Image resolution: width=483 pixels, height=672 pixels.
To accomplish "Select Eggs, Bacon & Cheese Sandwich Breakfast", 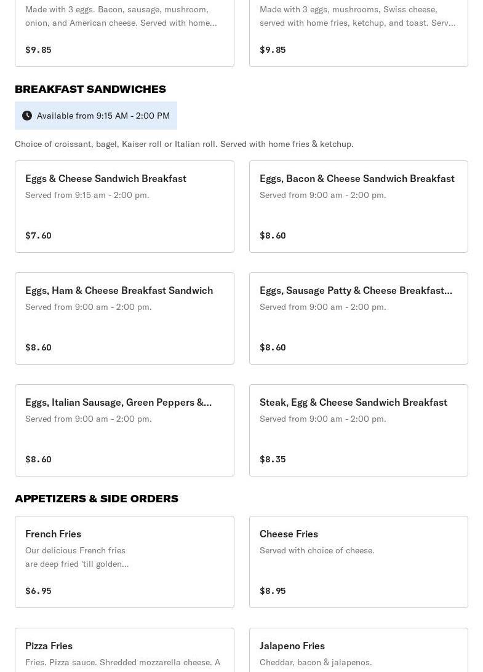I will (x=359, y=207).
